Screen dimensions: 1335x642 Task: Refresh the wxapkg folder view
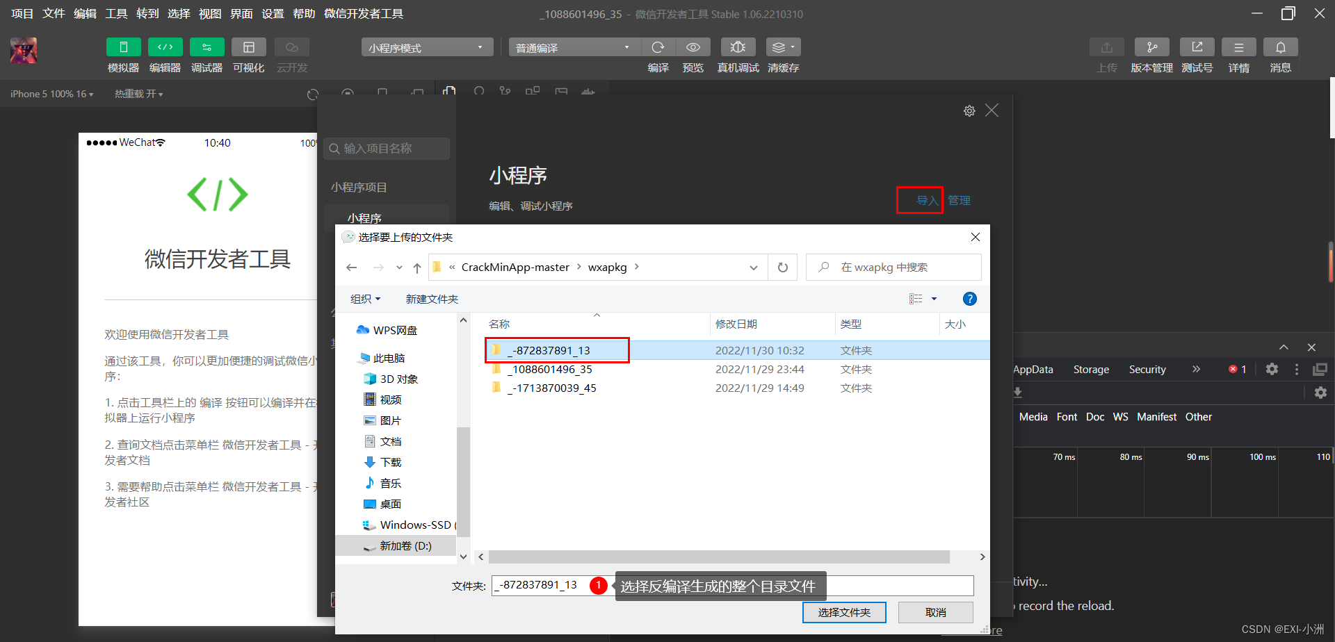pyautogui.click(x=783, y=267)
